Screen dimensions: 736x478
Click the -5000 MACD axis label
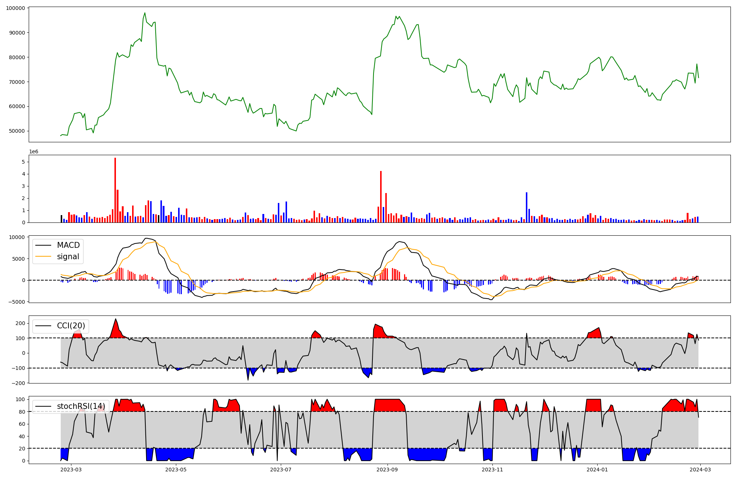click(17, 302)
